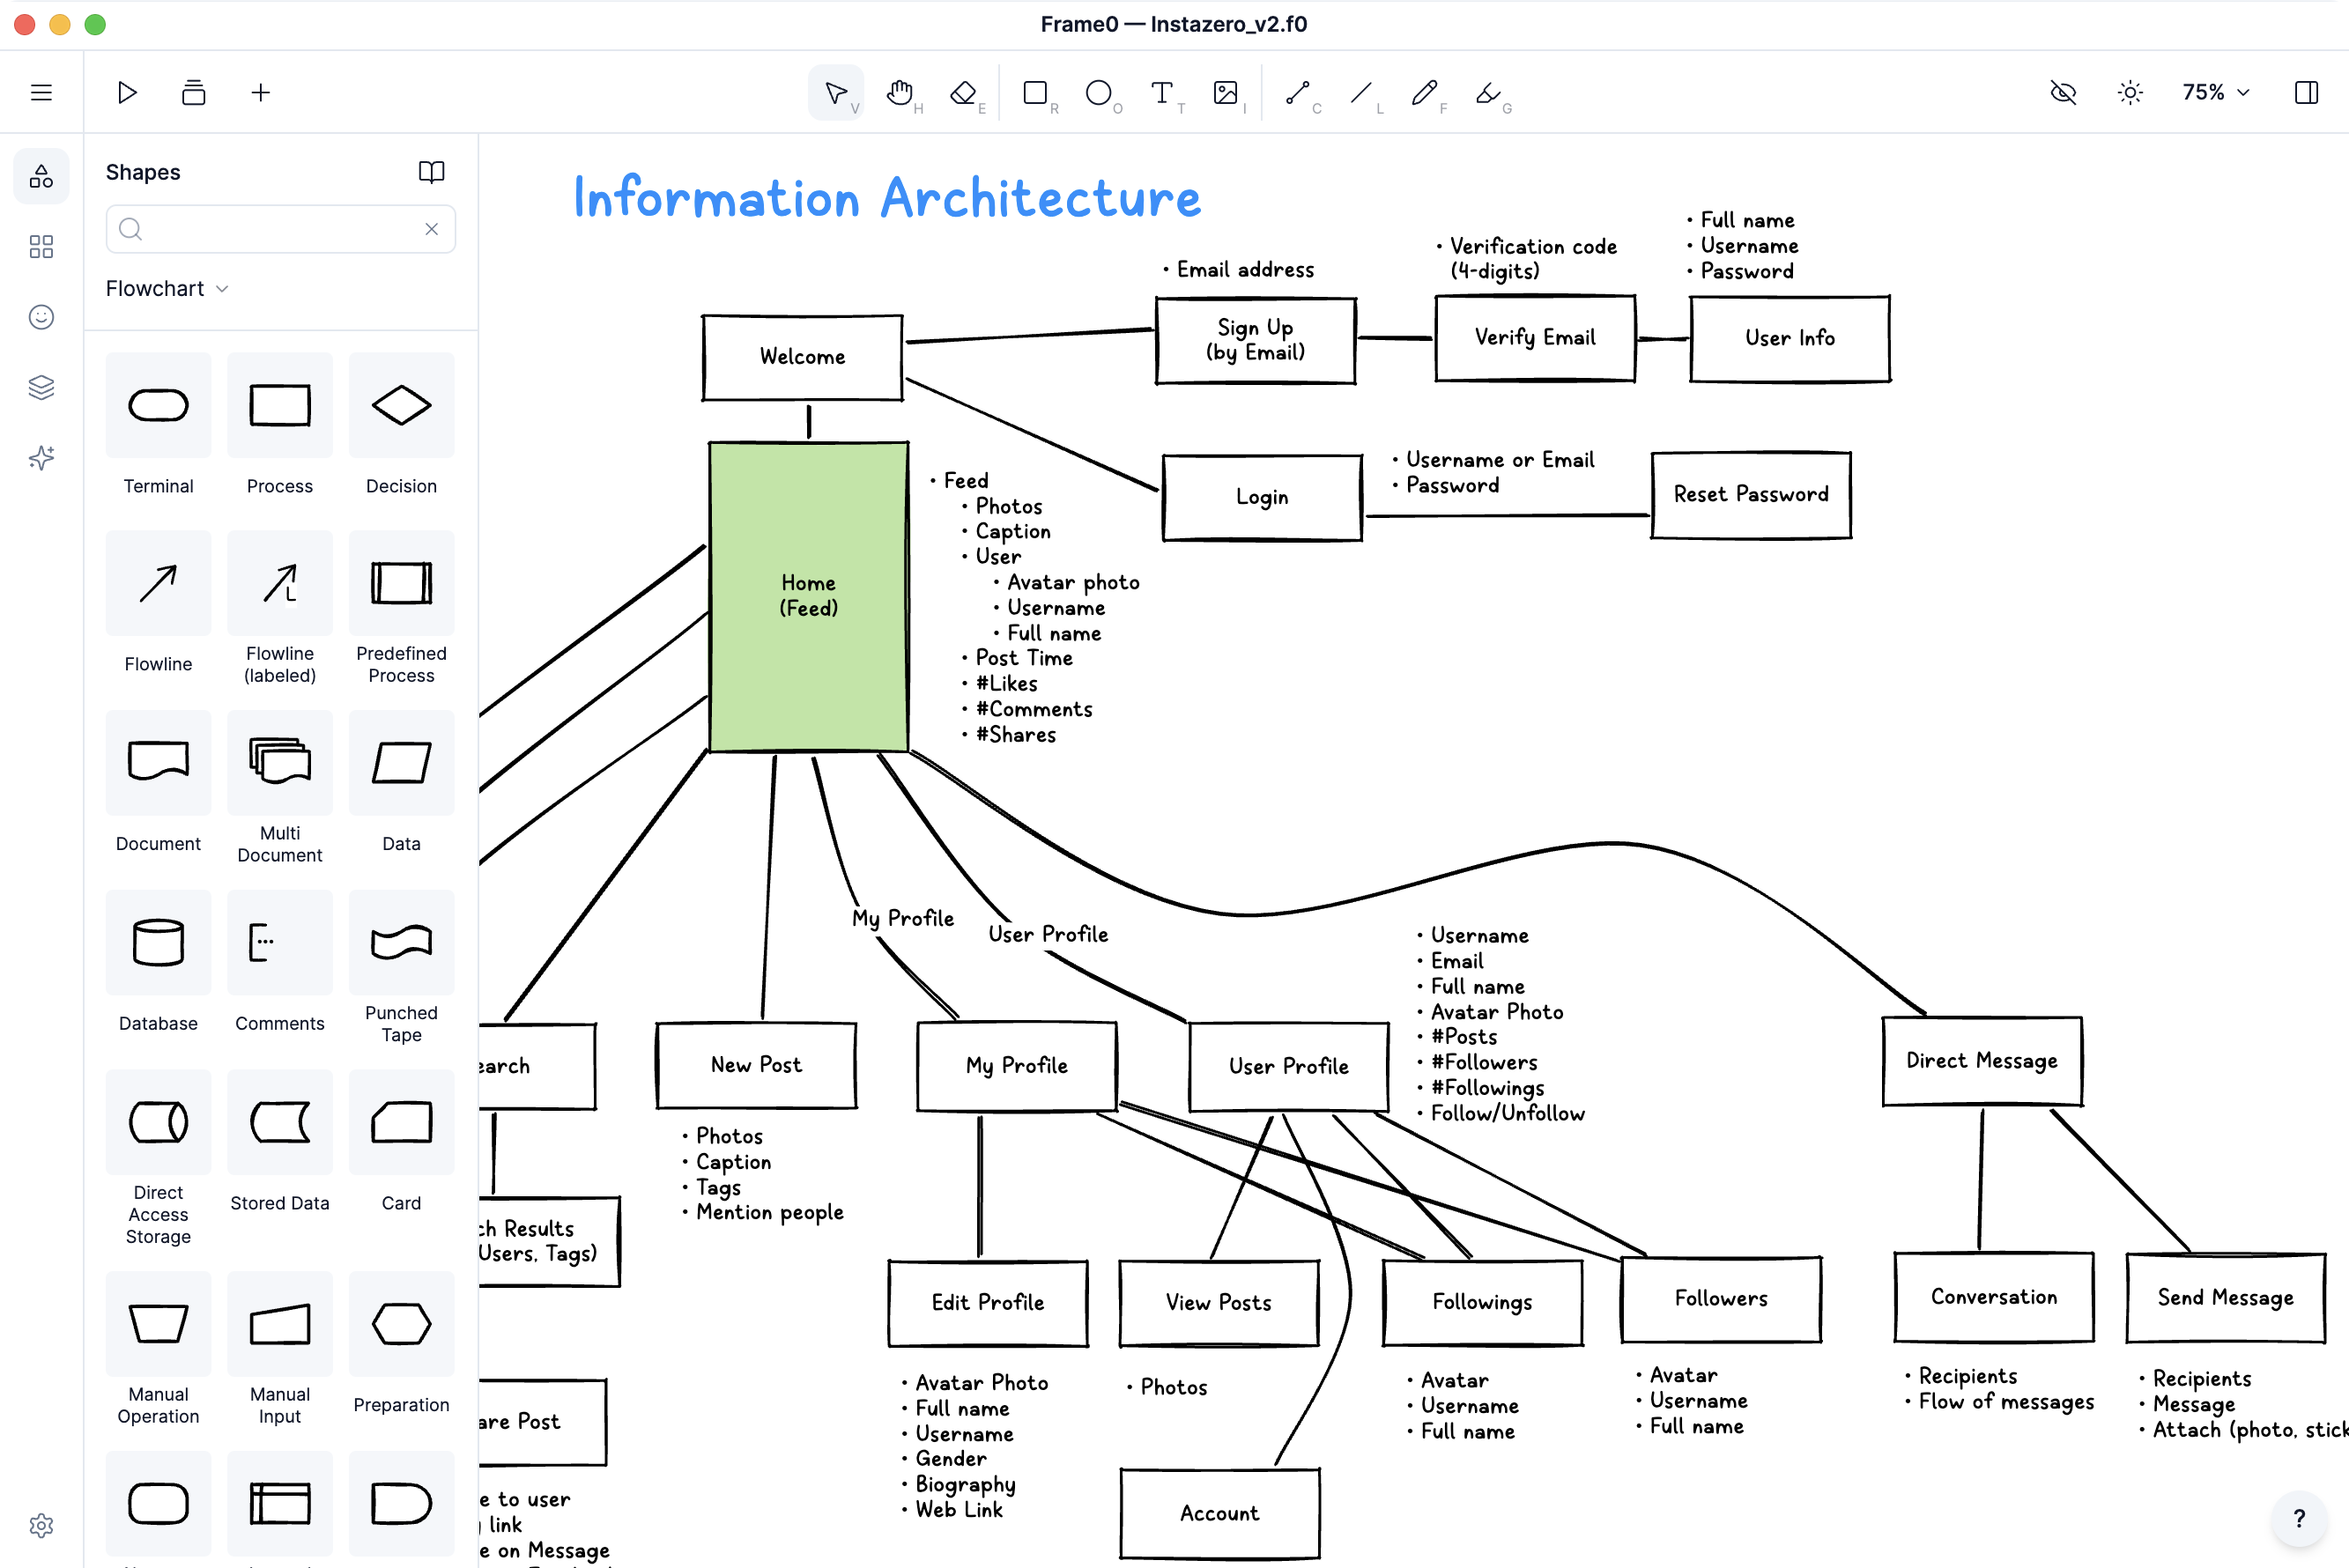Image resolution: width=2349 pixels, height=1568 pixels.
Task: Choose the Ellipse shape tool
Action: (1098, 93)
